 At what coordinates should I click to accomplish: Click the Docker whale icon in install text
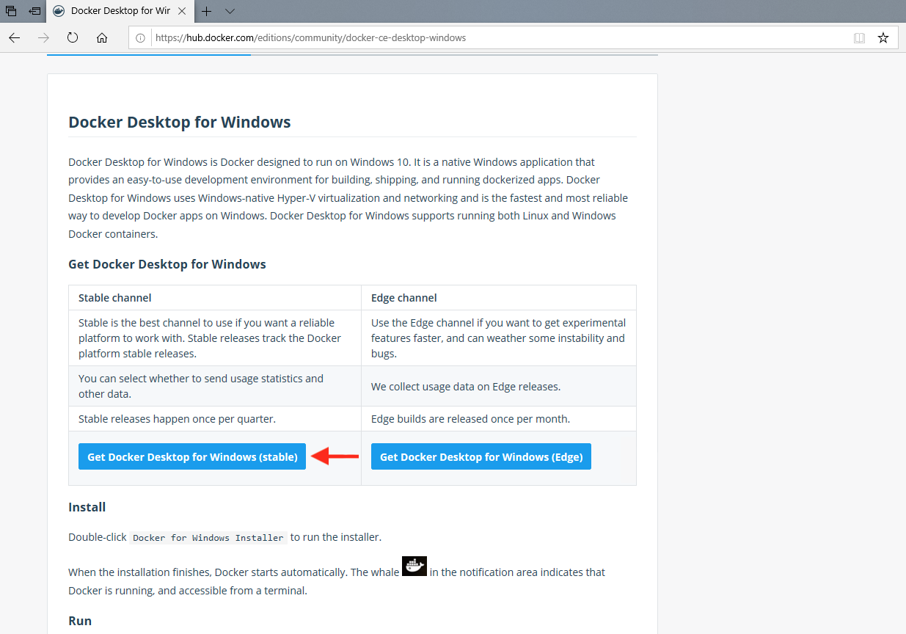click(x=414, y=566)
